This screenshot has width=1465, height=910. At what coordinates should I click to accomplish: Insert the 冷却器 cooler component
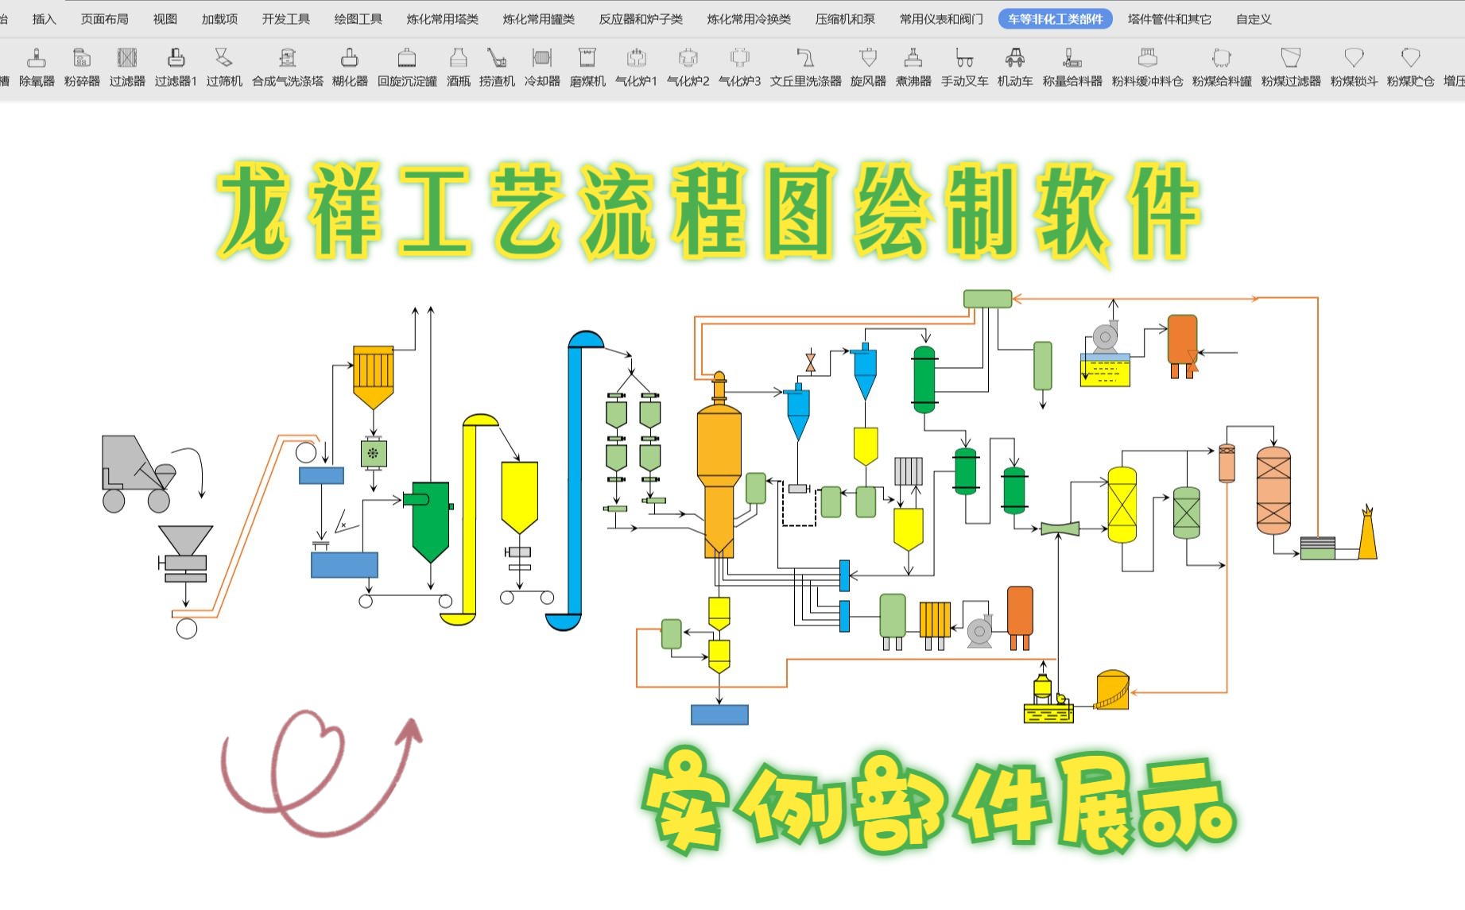542,67
